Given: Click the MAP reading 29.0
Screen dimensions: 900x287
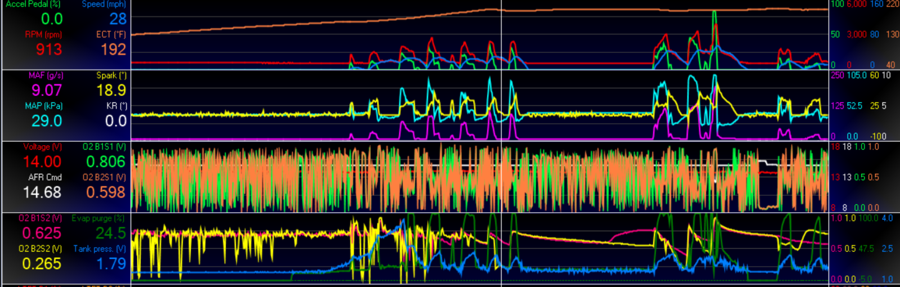Looking at the screenshot, I should [47, 121].
